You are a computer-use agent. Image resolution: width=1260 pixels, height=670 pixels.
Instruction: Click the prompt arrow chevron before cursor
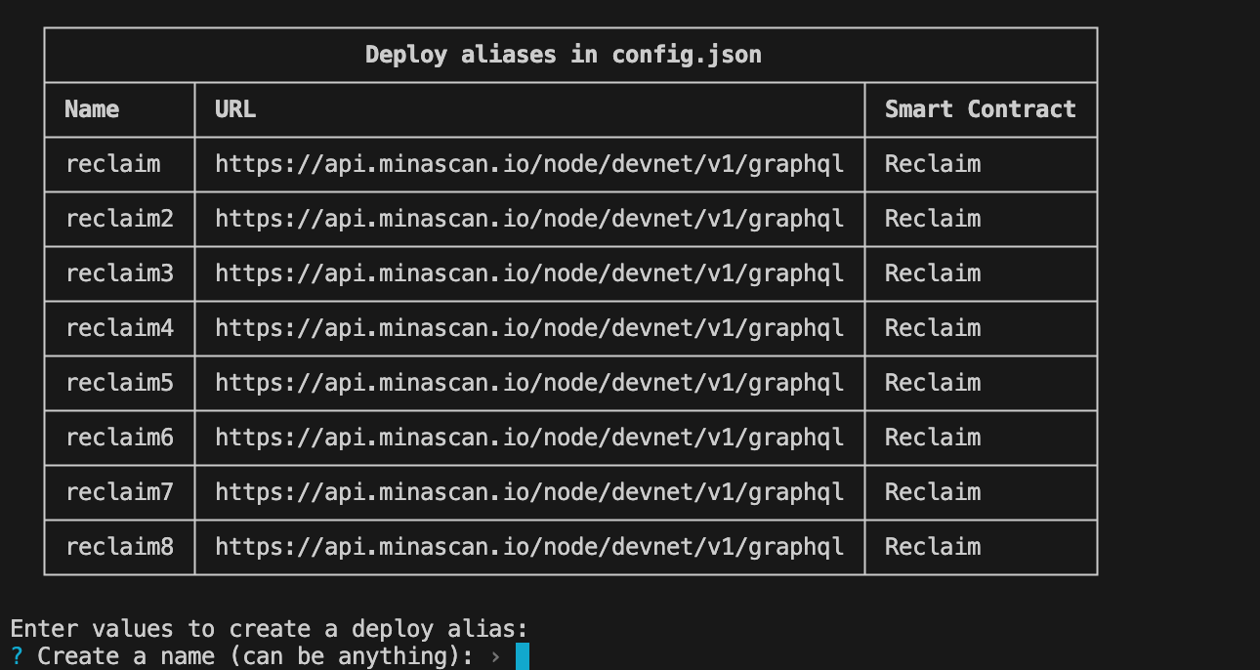coord(495,657)
